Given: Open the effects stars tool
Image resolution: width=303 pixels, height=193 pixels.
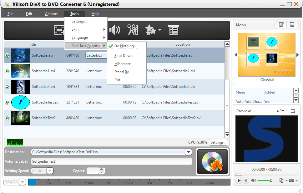Looking at the screenshot, I should coord(151,30).
